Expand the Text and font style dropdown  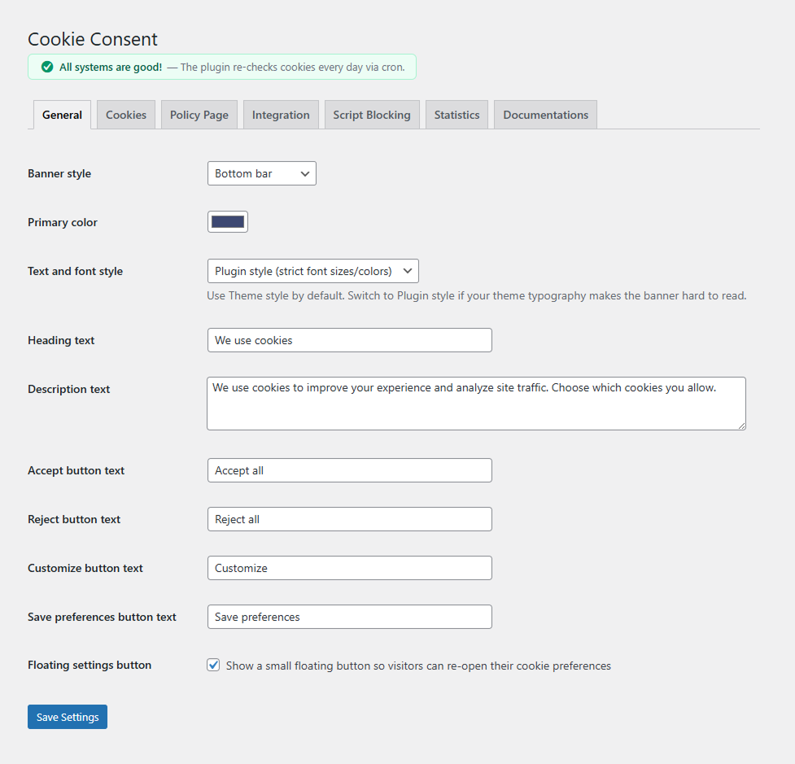point(312,271)
